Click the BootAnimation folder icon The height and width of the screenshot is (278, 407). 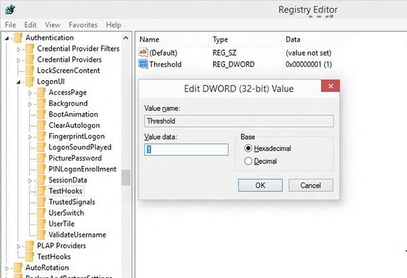(x=41, y=114)
